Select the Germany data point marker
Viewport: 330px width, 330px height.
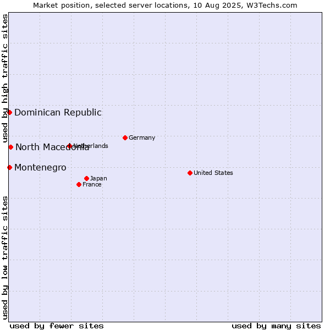click(125, 138)
